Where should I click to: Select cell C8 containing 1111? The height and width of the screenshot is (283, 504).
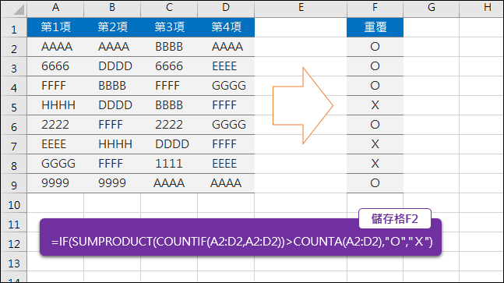(169, 164)
